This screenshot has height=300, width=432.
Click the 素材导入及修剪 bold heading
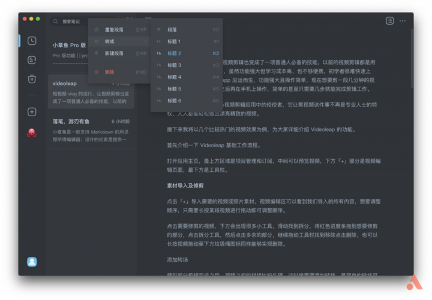click(x=185, y=186)
